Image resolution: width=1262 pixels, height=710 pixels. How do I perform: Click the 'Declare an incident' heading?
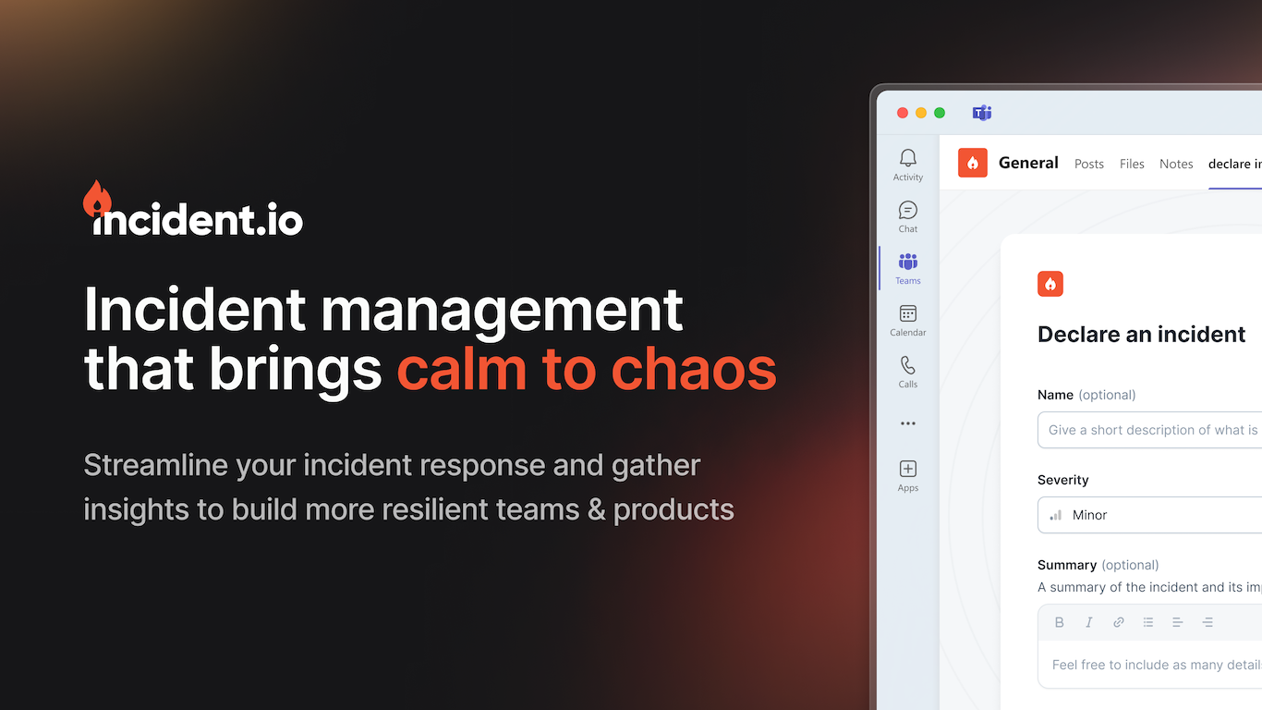1142,335
